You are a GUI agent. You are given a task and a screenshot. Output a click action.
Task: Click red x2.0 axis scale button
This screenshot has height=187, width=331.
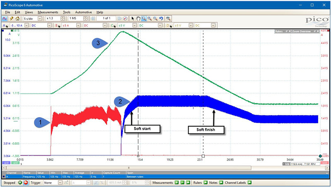pyautogui.click(x=324, y=163)
